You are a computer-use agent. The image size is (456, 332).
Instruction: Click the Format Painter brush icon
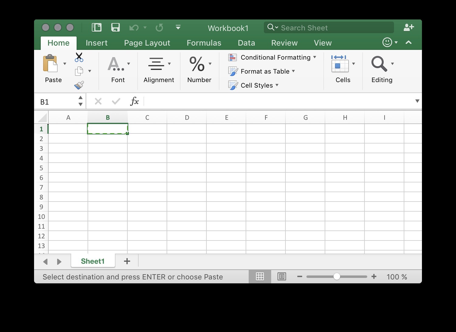(79, 85)
